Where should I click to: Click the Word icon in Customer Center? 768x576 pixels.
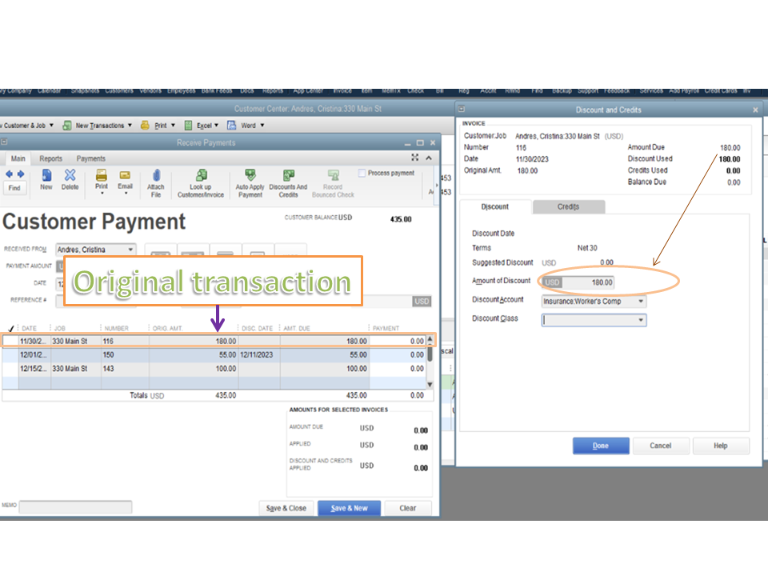coord(232,126)
